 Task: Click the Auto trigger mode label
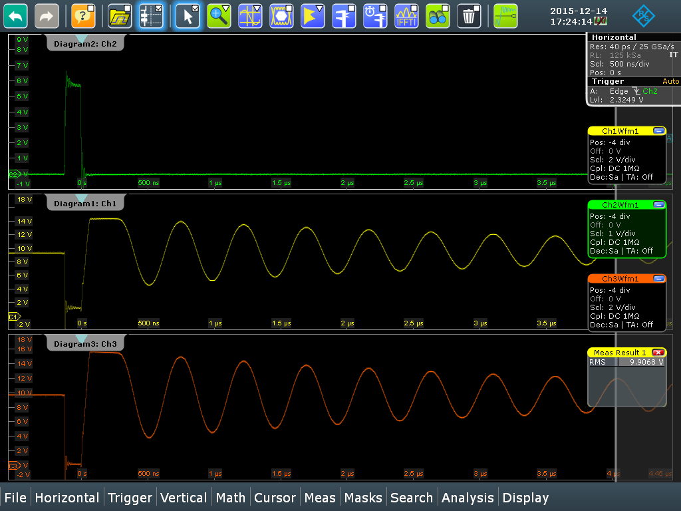[670, 81]
